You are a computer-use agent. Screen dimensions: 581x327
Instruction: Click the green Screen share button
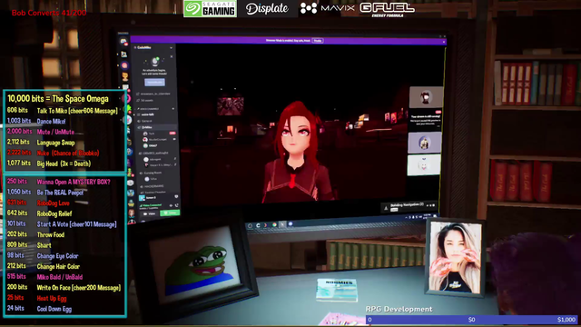click(x=170, y=213)
